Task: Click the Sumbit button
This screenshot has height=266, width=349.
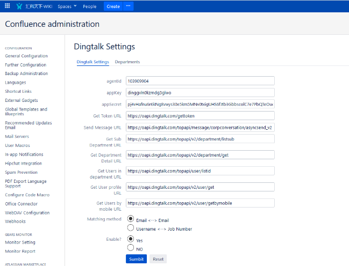Action: pyautogui.click(x=136, y=259)
